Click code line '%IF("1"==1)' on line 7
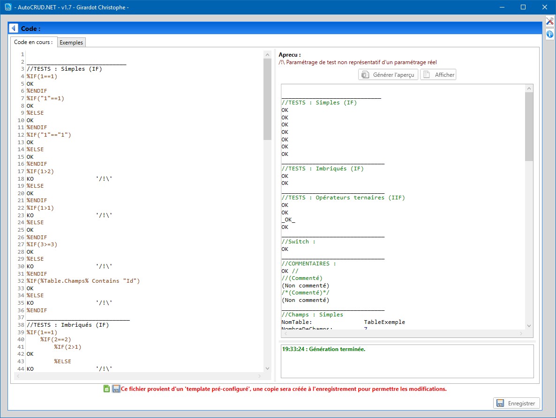Image resolution: width=556 pixels, height=418 pixels. point(45,98)
